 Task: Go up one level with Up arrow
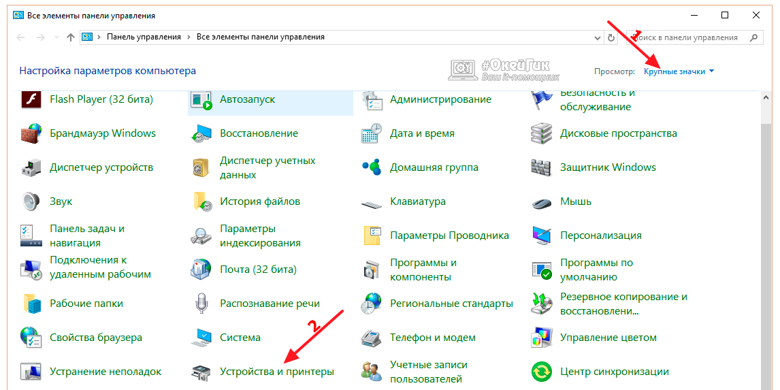71,38
